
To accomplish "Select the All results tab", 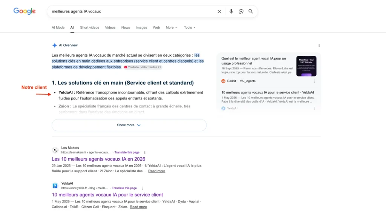I will pyautogui.click(x=72, y=28).
